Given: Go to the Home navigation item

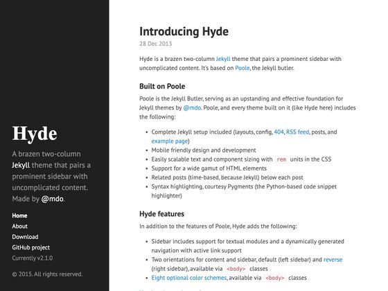Looking at the screenshot, I should click(19, 215).
